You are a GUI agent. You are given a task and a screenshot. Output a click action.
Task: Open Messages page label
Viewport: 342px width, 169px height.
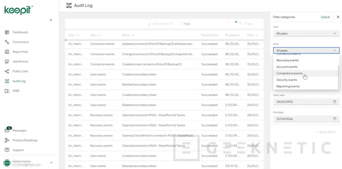click(19, 131)
